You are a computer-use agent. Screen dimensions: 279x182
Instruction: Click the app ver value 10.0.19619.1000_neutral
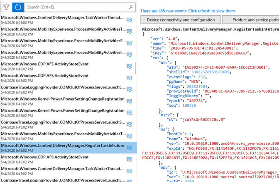coord(230,177)
